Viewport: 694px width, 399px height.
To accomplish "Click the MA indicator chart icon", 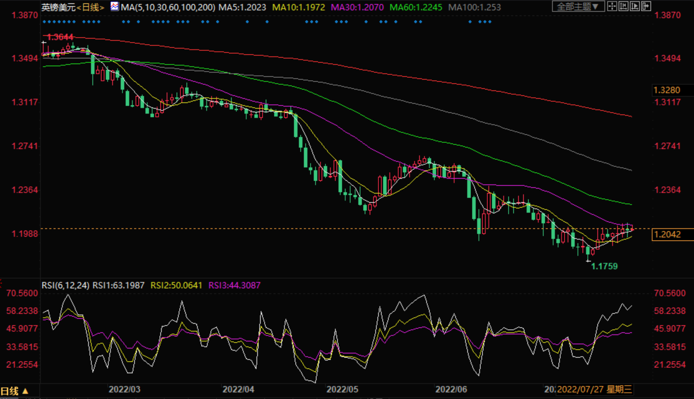I will coord(115,7).
